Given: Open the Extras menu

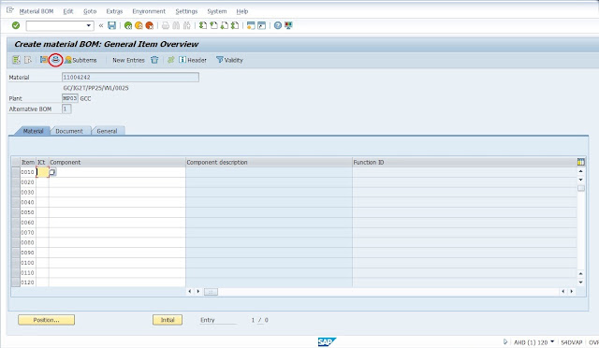Looking at the screenshot, I should 114,11.
